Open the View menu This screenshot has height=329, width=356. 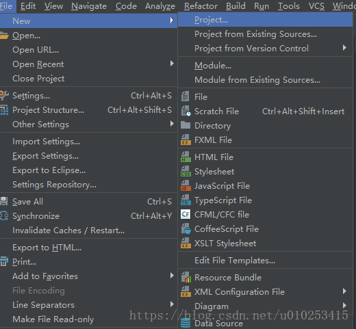tap(53, 6)
